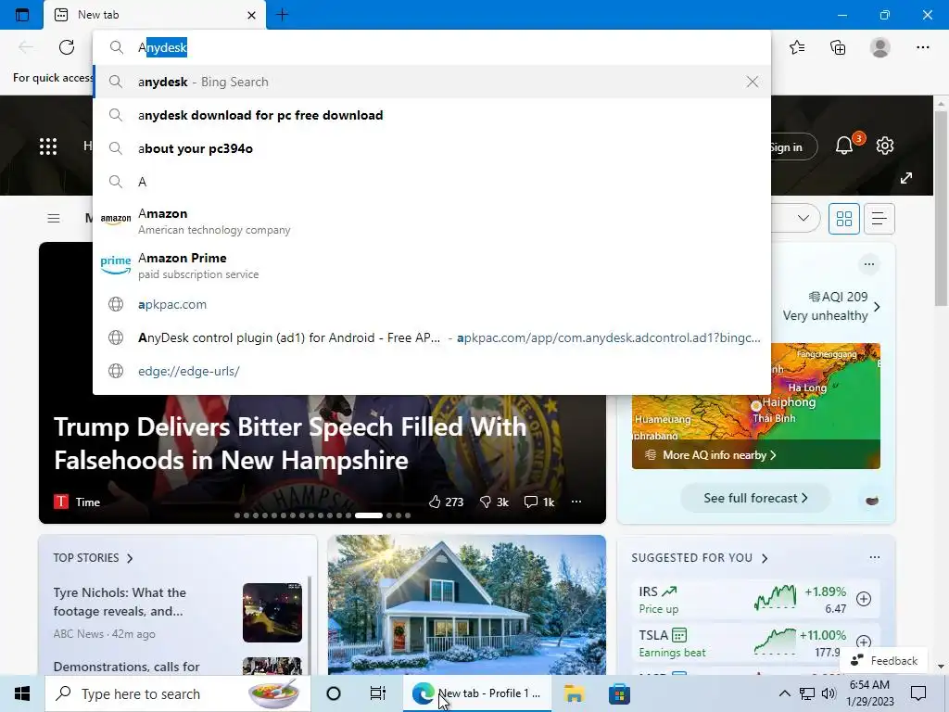Select the active carousel slide indicator
This screenshot has height=712, width=949.
(369, 515)
